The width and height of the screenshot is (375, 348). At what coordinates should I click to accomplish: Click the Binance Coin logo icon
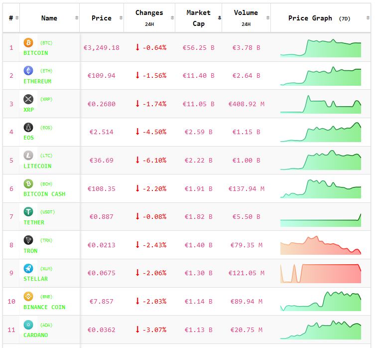(28, 297)
